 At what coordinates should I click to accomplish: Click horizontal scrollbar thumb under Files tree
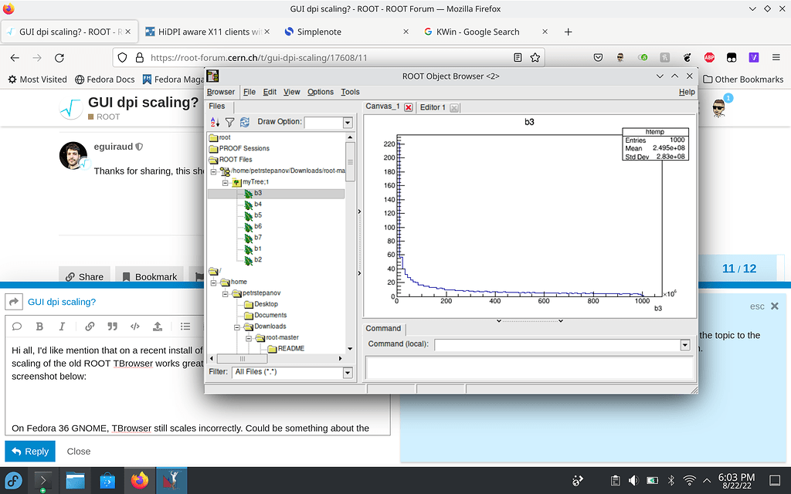pos(242,358)
